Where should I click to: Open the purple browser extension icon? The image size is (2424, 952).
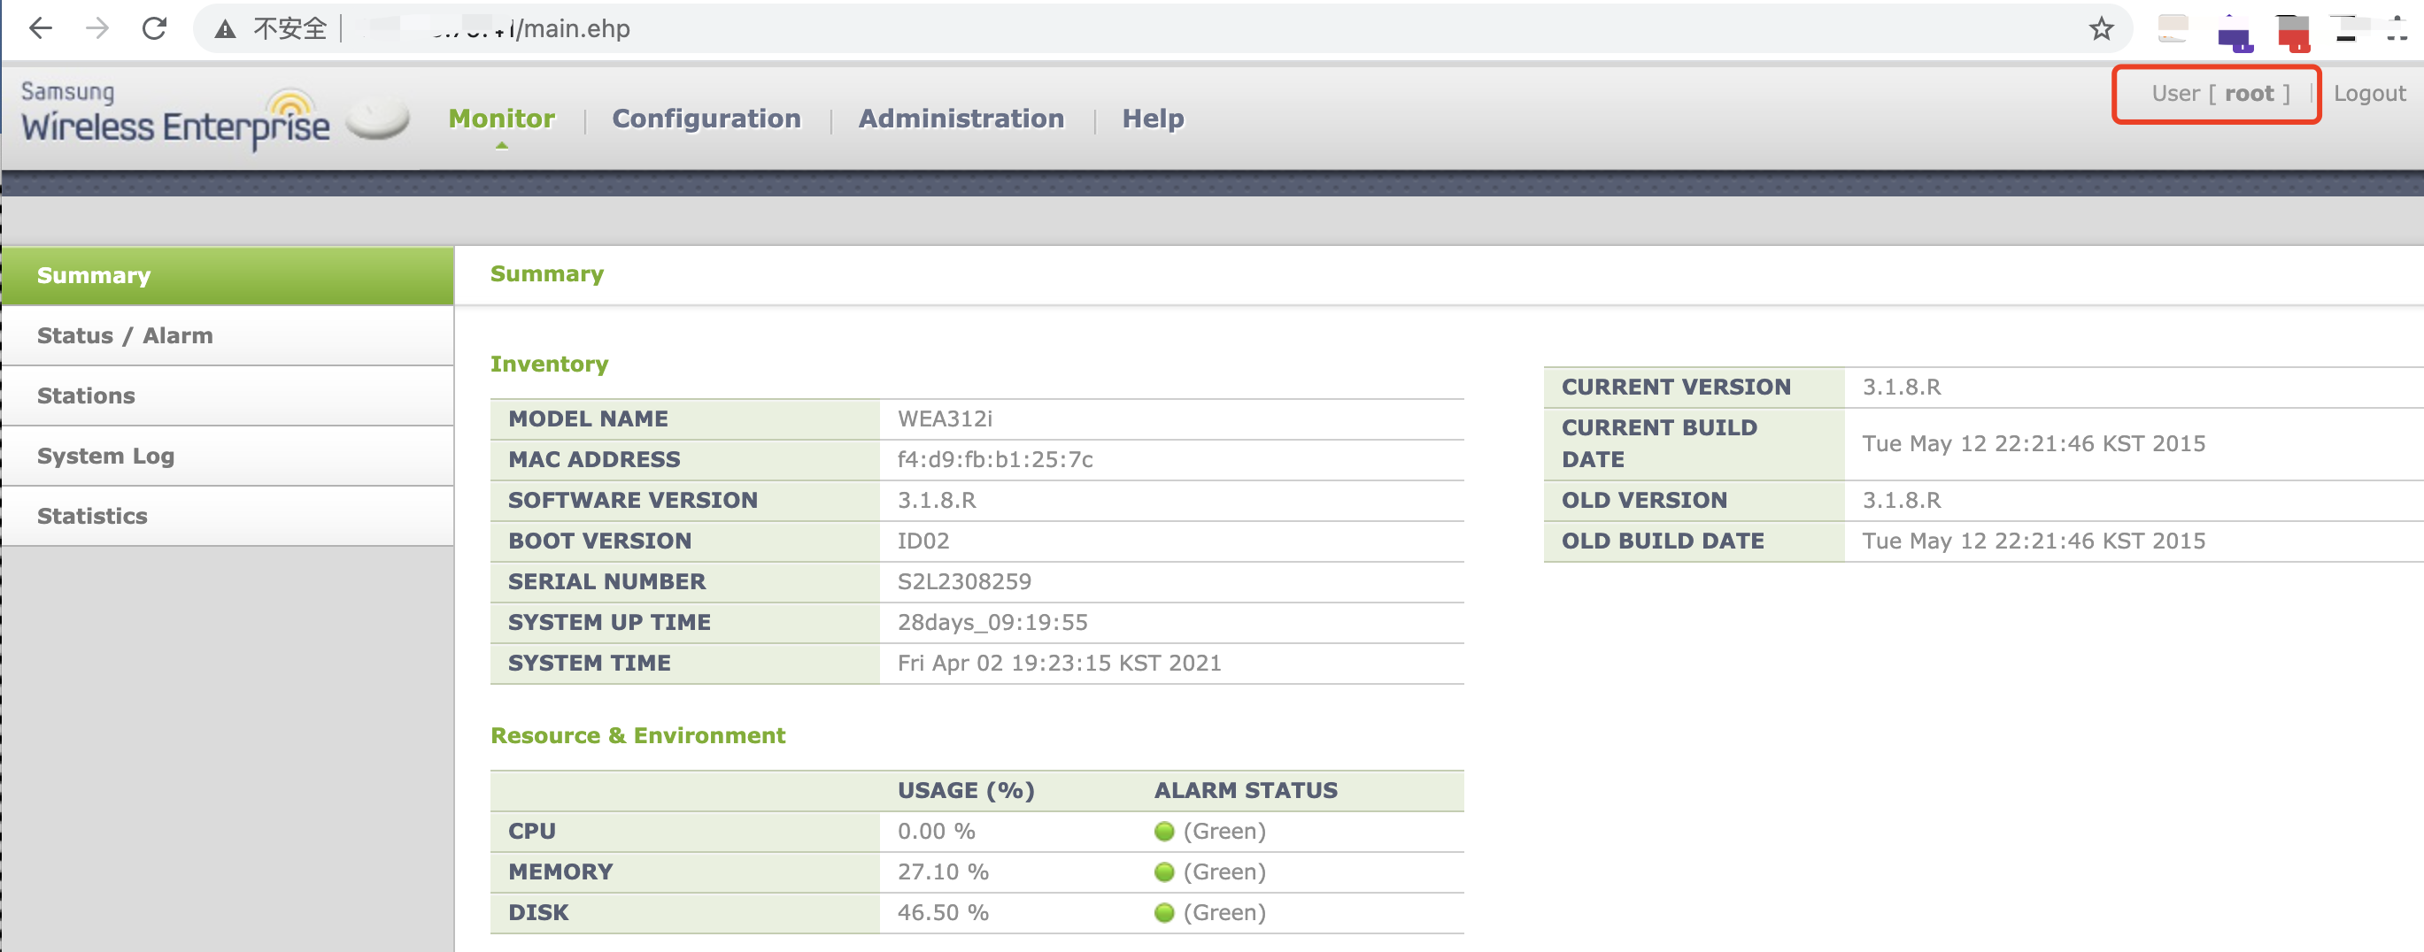tap(2235, 33)
